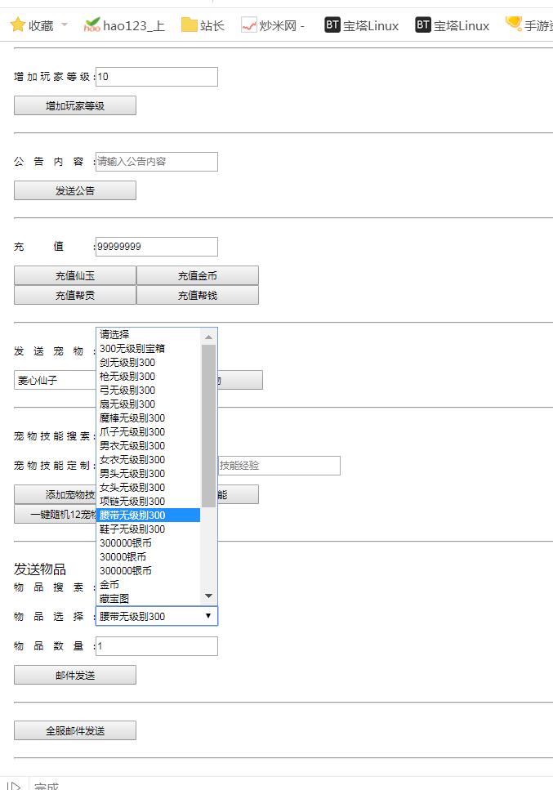Open the 炒米网 bookmark icon
Image resolution: width=553 pixels, height=790 pixels.
pos(249,25)
